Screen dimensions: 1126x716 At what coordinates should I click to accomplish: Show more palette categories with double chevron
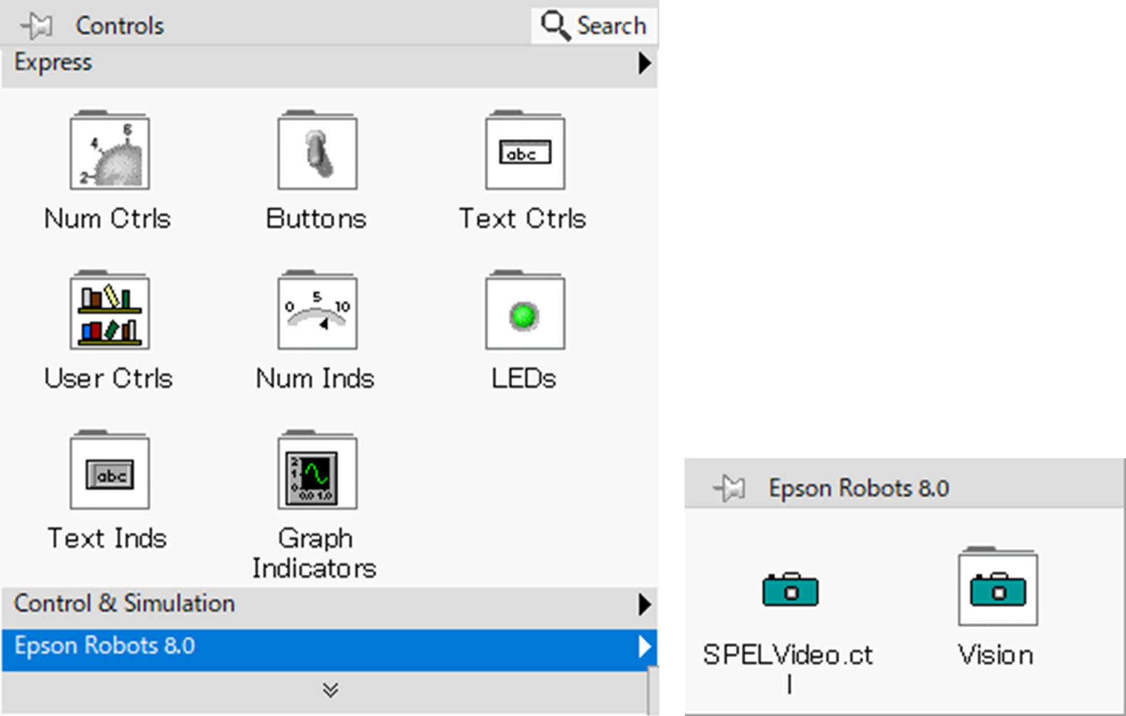coord(330,690)
